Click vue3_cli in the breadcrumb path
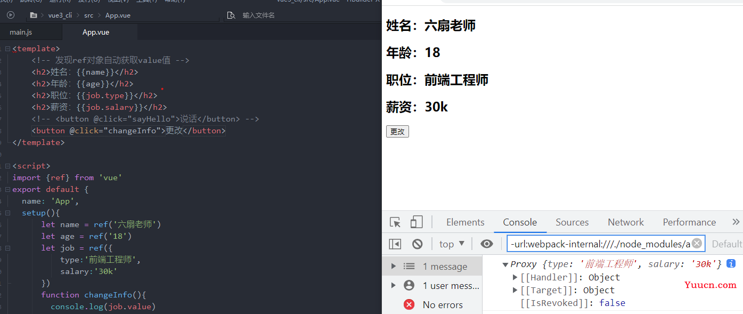Image resolution: width=743 pixels, height=314 pixels. (x=60, y=15)
